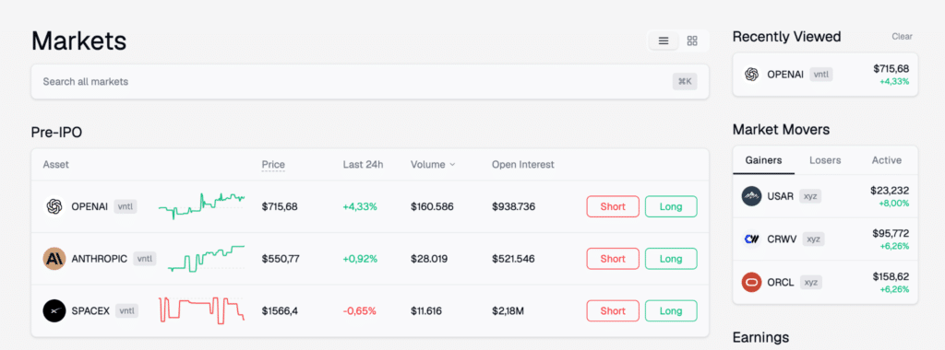Viewport: 945px width, 350px height.
Task: Switch to grid view layout
Action: pos(692,41)
